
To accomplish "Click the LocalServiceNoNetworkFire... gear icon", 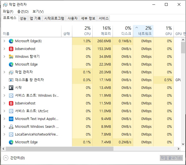I will coord(11,134).
